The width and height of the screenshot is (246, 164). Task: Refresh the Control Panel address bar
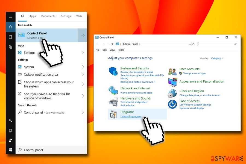pyautogui.click(x=194, y=44)
